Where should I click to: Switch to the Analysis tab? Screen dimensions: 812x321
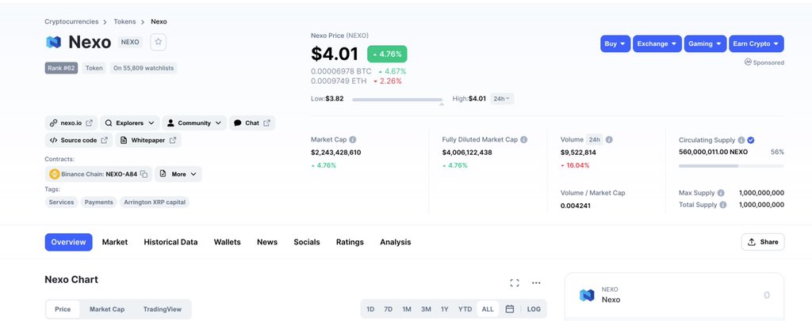(396, 242)
